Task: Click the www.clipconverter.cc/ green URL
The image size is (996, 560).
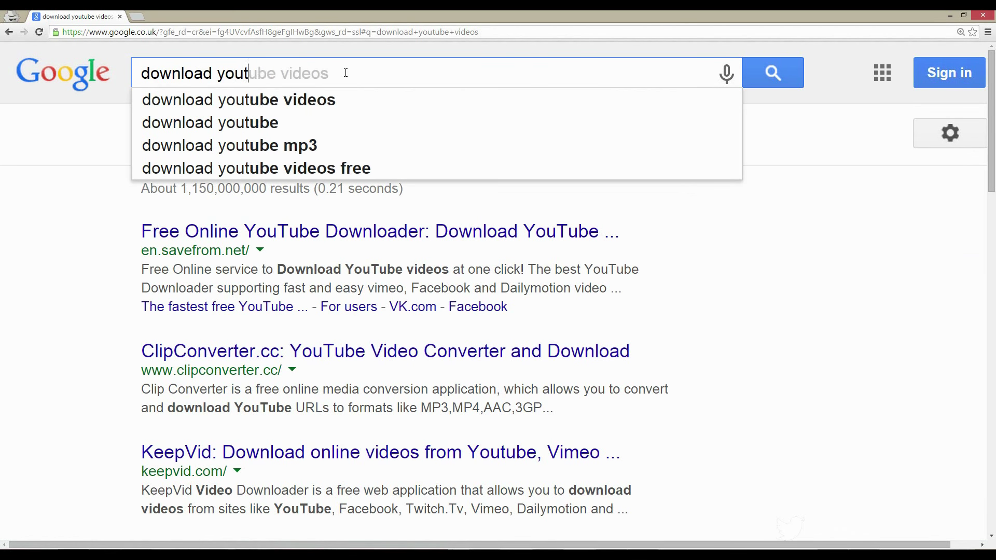Action: [211, 370]
